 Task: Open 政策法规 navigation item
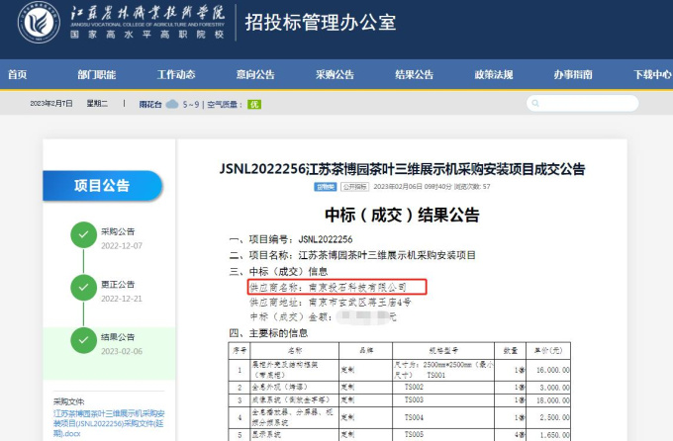coord(493,75)
